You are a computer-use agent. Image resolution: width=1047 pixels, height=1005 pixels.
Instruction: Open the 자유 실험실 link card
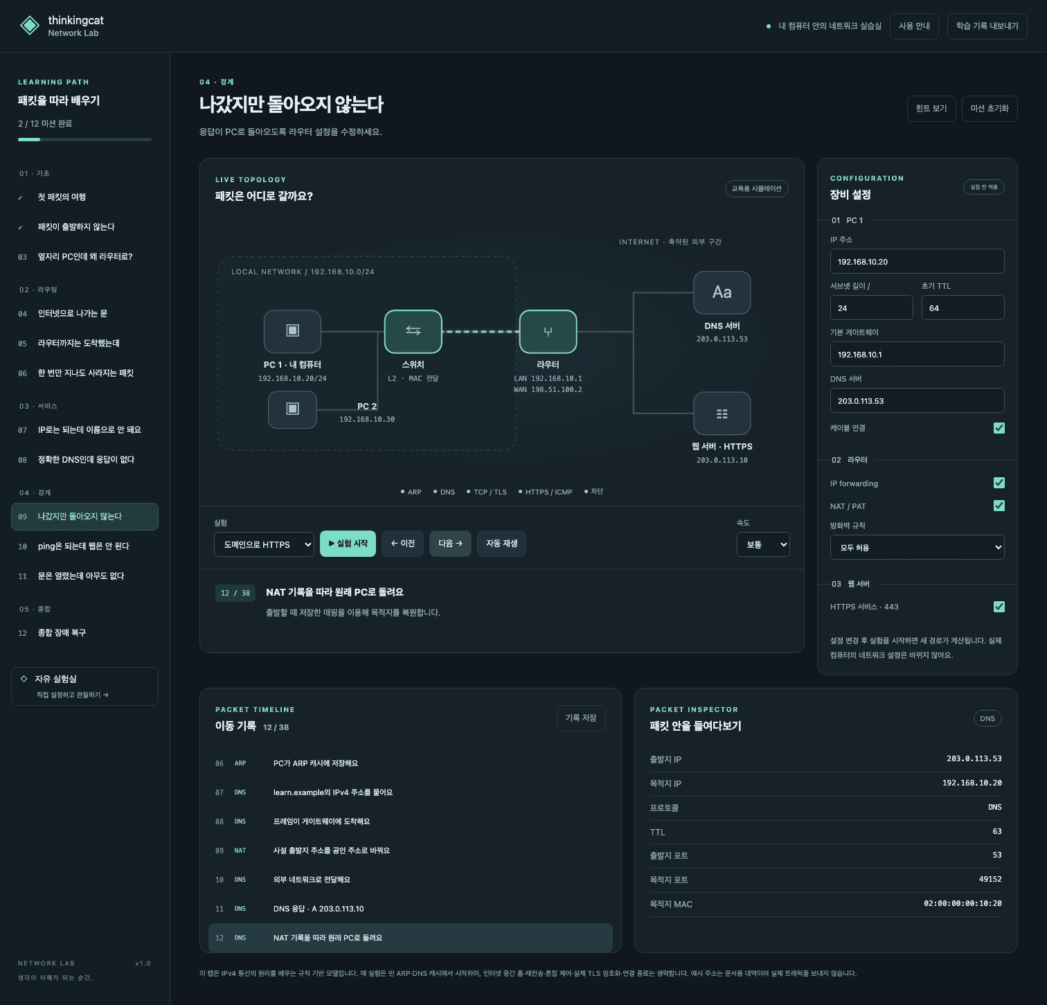[x=84, y=686]
